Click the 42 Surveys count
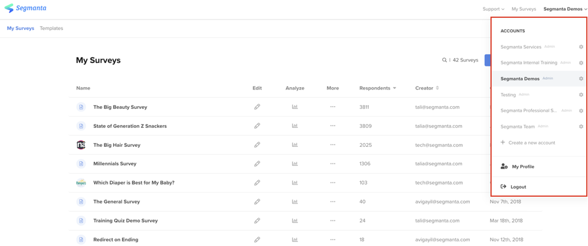This screenshot has width=588, height=246. [465, 60]
